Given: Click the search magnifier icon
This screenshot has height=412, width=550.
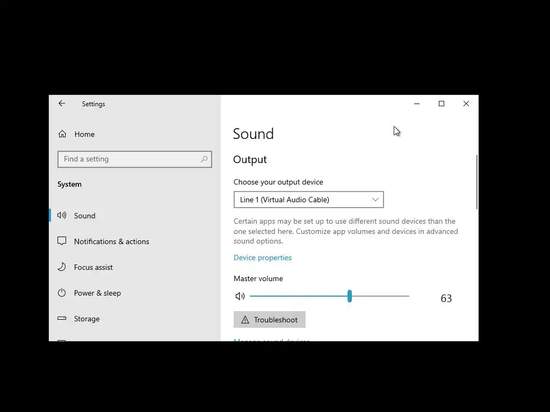Looking at the screenshot, I should click(x=204, y=159).
